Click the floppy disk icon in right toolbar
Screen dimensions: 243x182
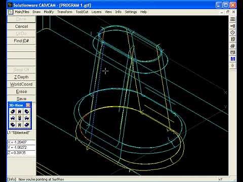pyautogui.click(x=233, y=52)
